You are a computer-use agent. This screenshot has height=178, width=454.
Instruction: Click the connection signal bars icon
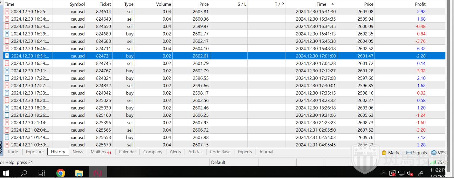[433, 162]
